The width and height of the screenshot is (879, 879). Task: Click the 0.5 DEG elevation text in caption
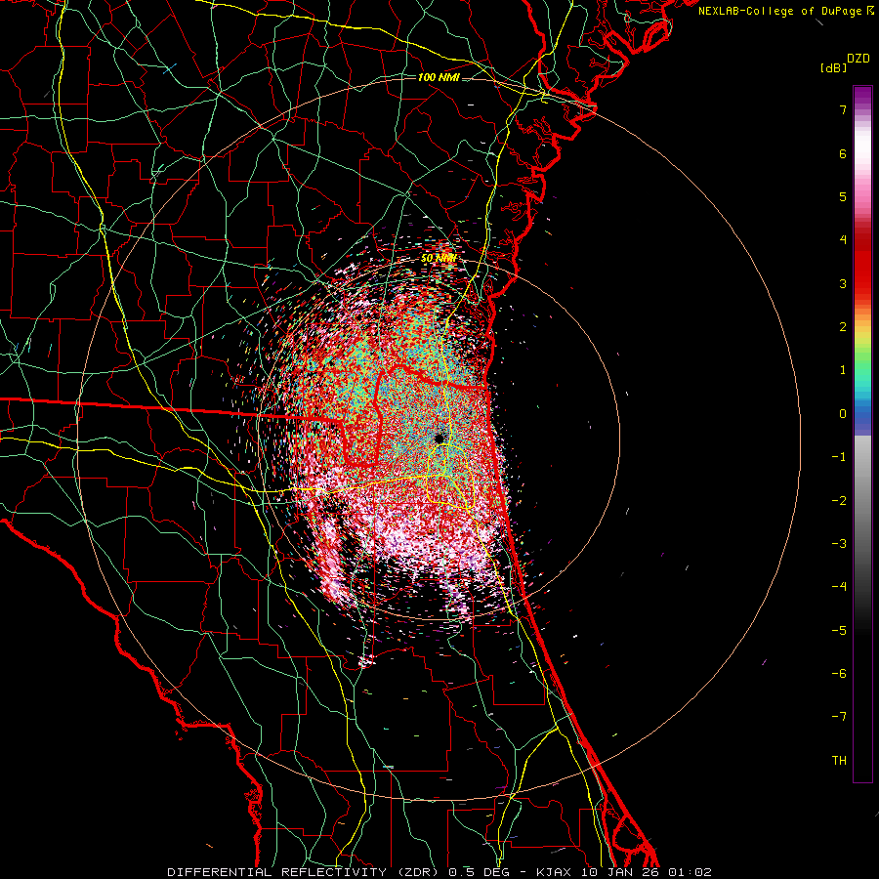pyautogui.click(x=481, y=872)
